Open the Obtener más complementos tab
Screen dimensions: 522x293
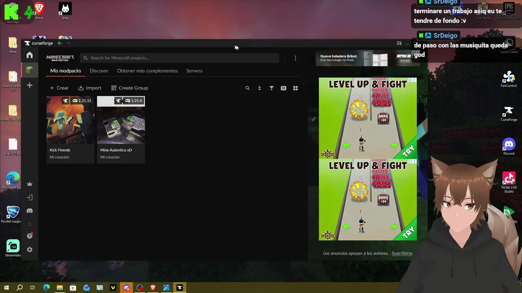(147, 71)
